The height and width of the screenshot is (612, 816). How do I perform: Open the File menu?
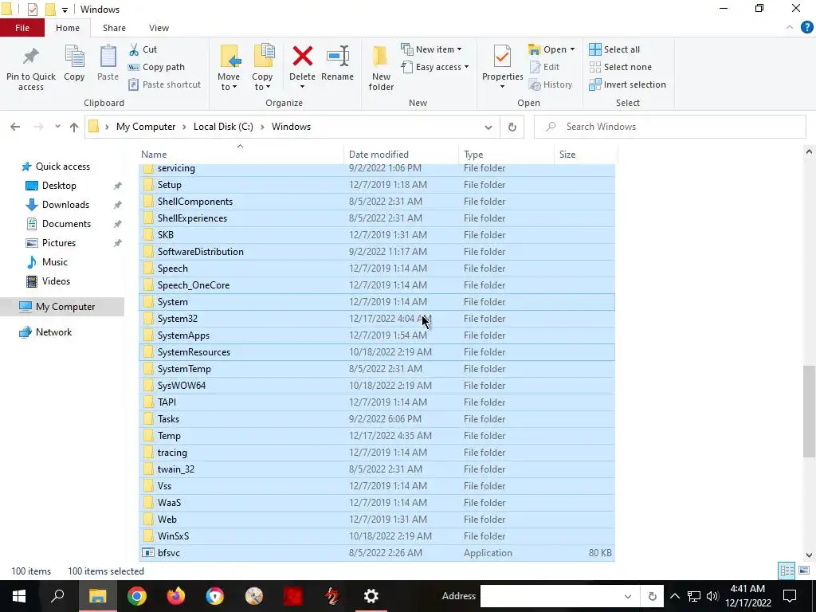(22, 28)
